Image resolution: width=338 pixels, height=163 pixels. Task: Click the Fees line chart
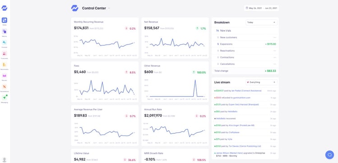coord(107,87)
